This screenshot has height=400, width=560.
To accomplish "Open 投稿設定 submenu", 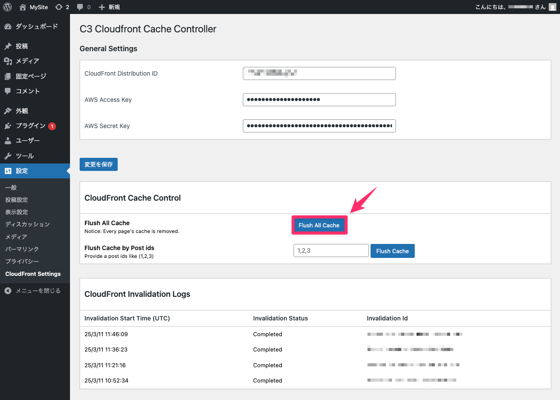I will click(17, 200).
